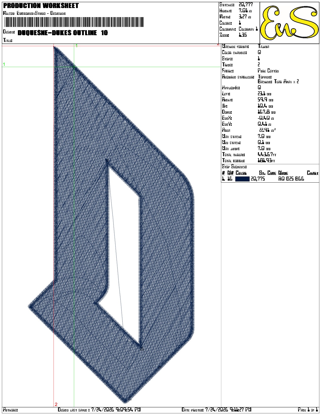This screenshot has width=321, height=415.
Task: Click the Total thread value '443.67ft'
Action: [267, 154]
